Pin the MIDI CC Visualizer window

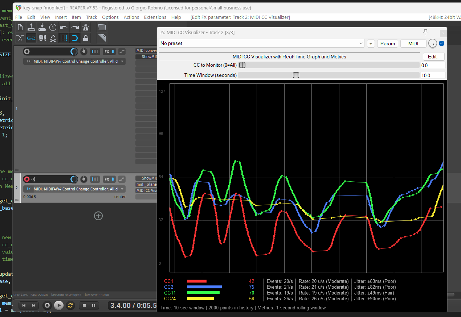426,32
